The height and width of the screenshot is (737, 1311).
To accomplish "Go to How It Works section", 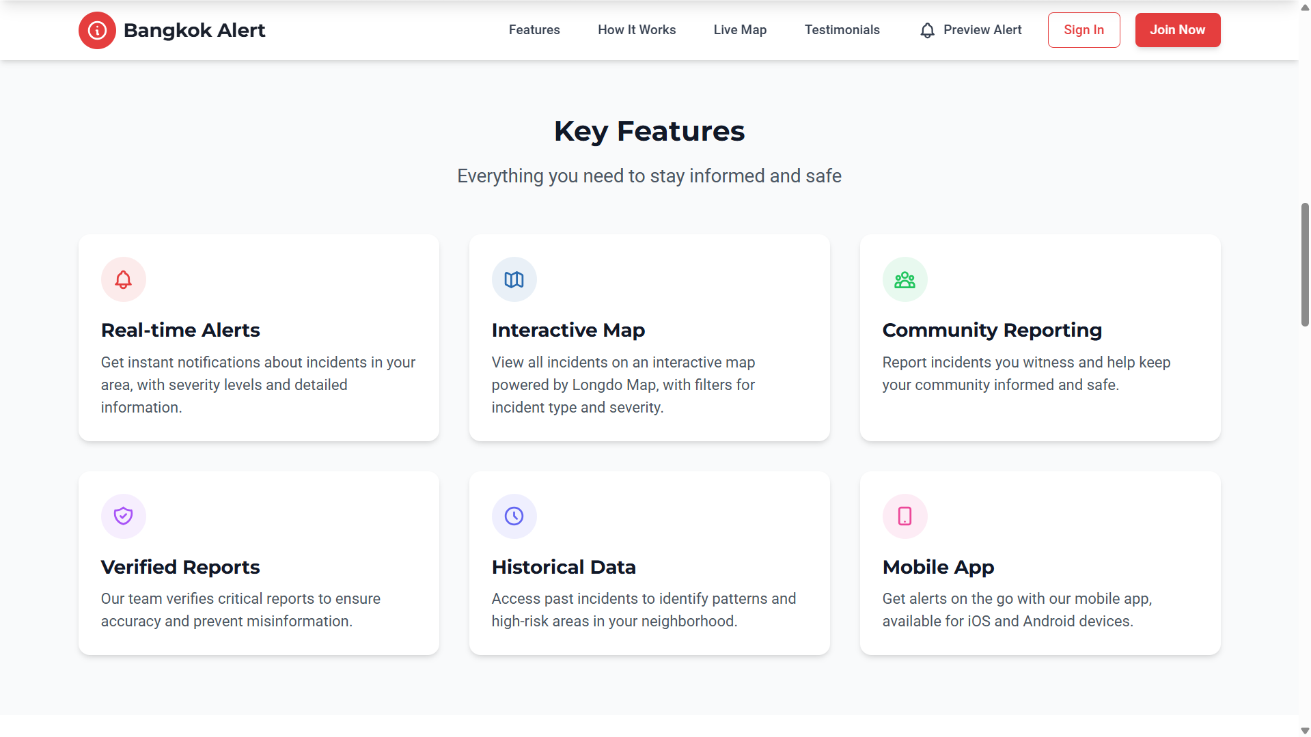I will click(x=636, y=30).
